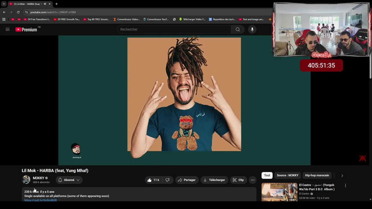The image size is (372, 209).
Task: Click the Partager share button
Action: pos(187,180)
